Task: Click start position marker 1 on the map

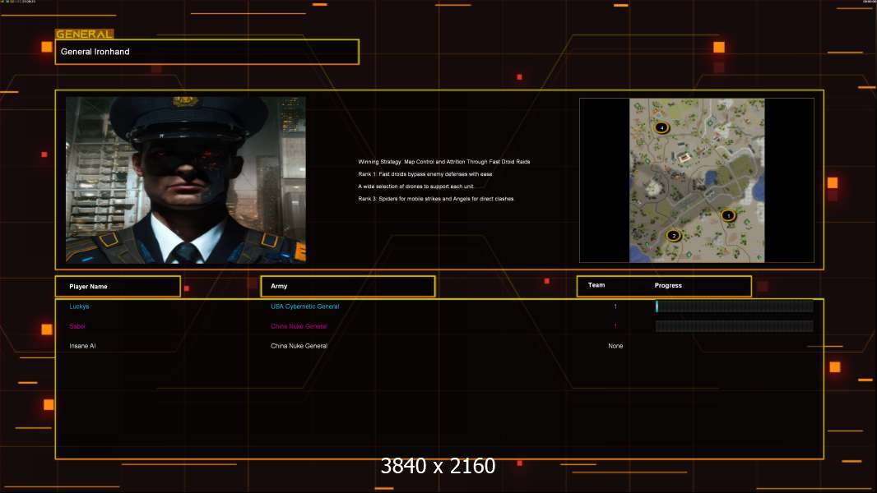Action: point(727,215)
